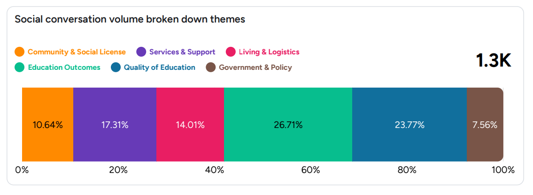Select the brown 7.56% bar segment

(x=485, y=125)
